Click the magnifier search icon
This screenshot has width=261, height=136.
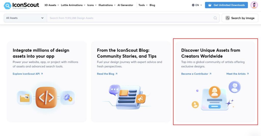[x=215, y=18]
